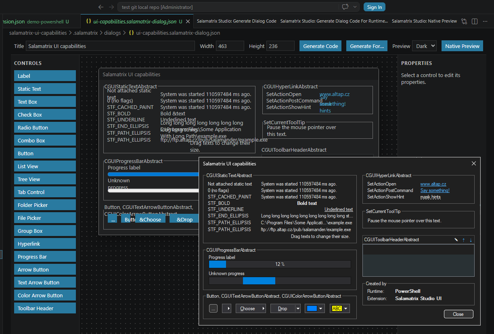Click the Generate For... button
This screenshot has height=334, width=494.
coord(367,46)
